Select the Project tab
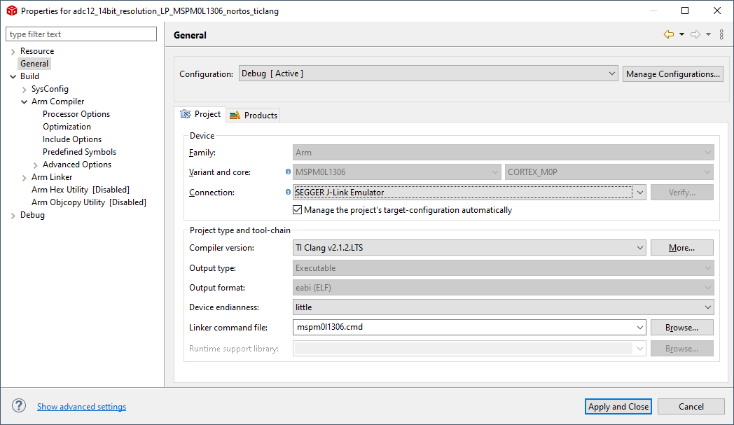This screenshot has width=734, height=425. (201, 114)
